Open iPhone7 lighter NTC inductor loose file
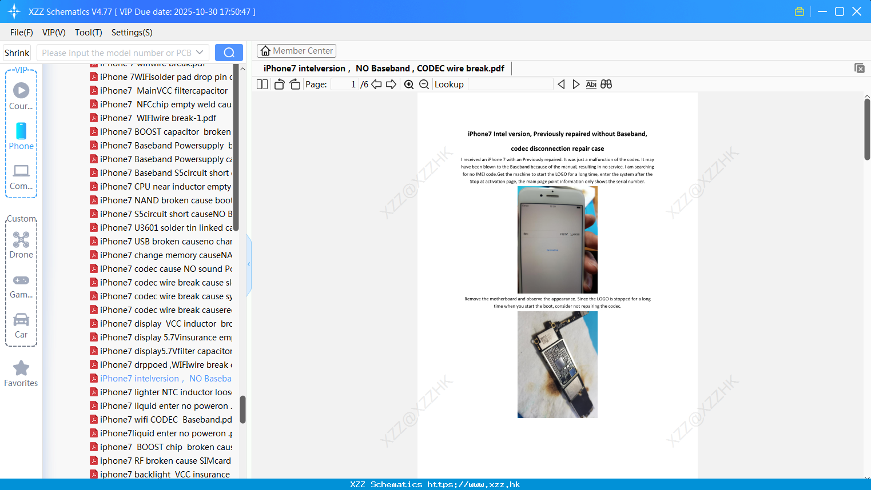Viewport: 871px width, 490px height. point(161,392)
